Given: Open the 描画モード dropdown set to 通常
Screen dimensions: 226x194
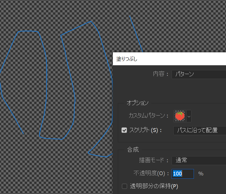Looking at the screenshot, I should click(x=198, y=160).
